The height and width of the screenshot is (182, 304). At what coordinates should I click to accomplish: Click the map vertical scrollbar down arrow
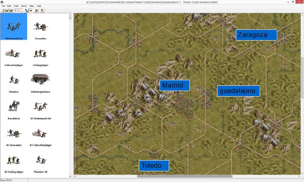pos(302,173)
